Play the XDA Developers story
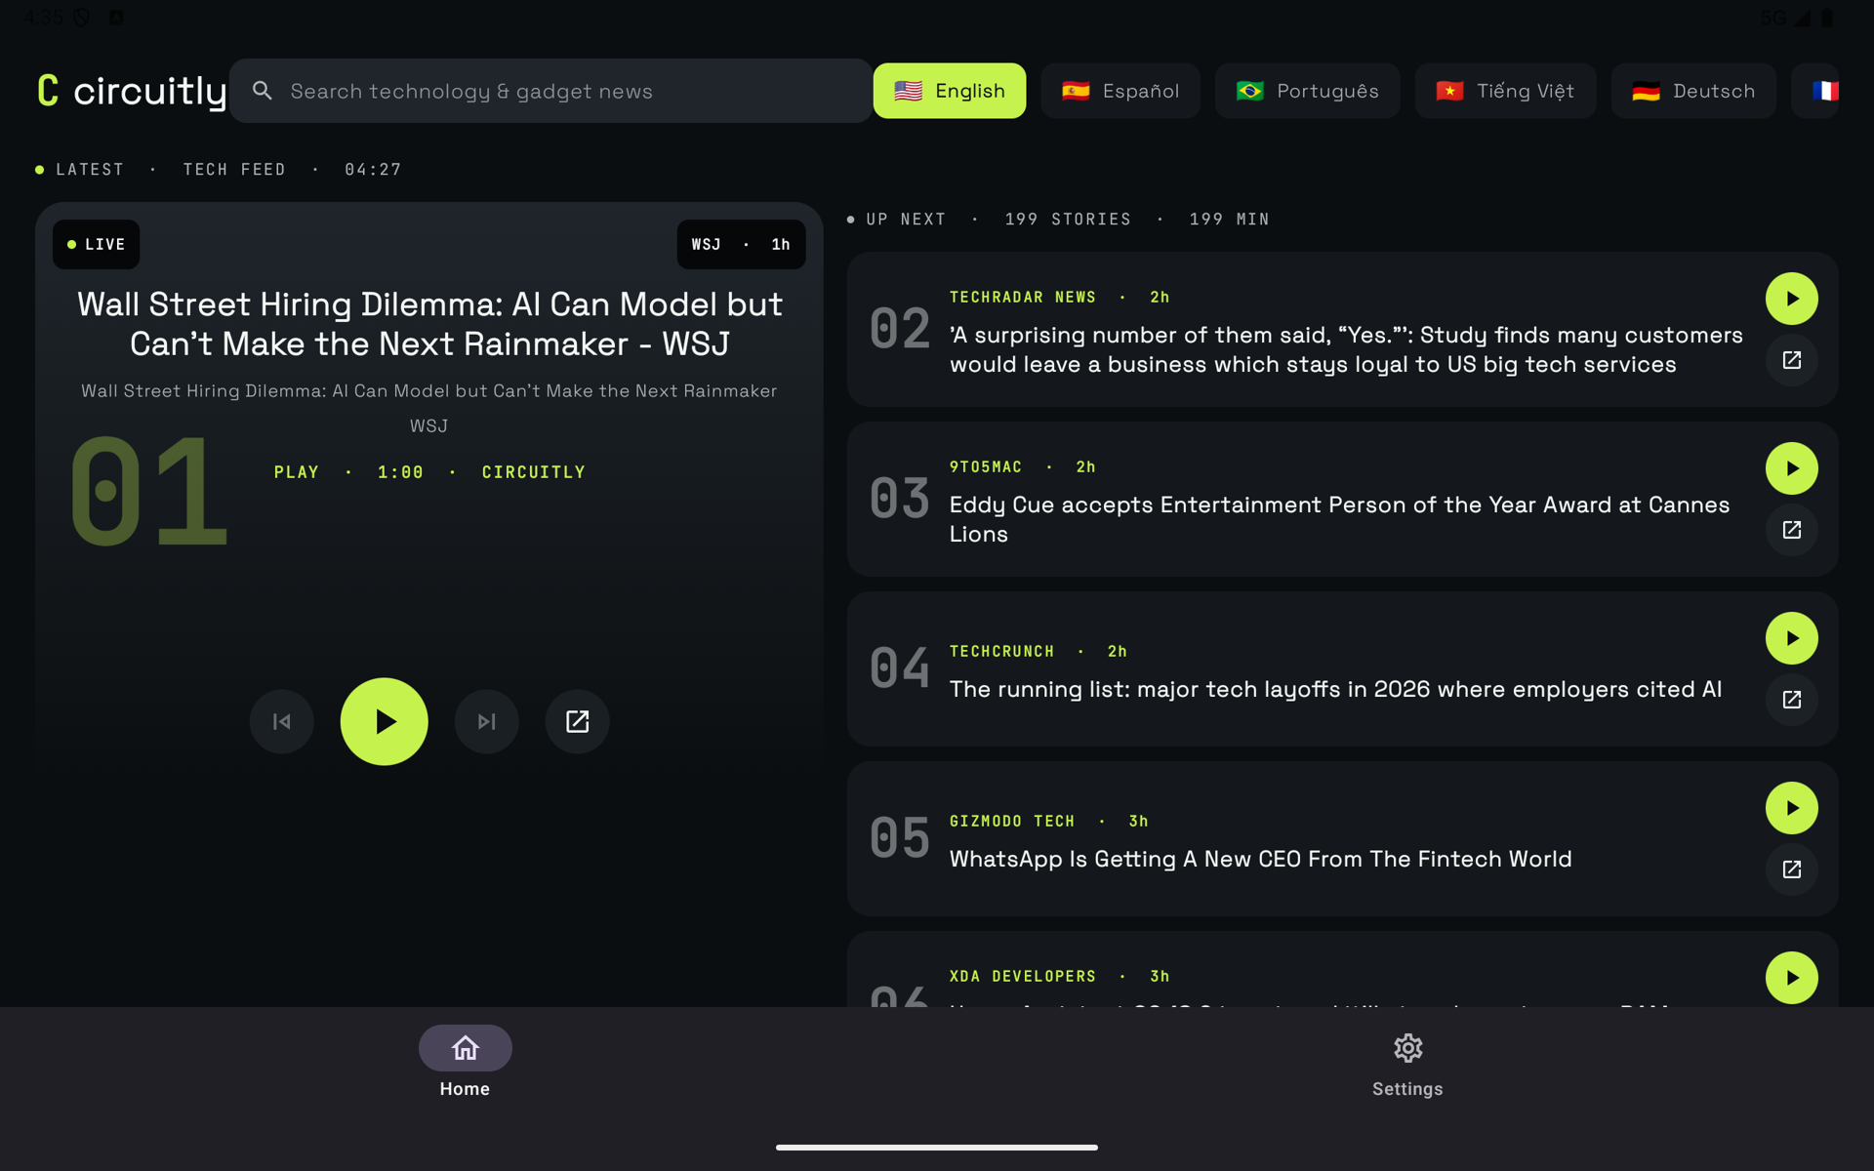The image size is (1874, 1171). pyautogui.click(x=1792, y=978)
